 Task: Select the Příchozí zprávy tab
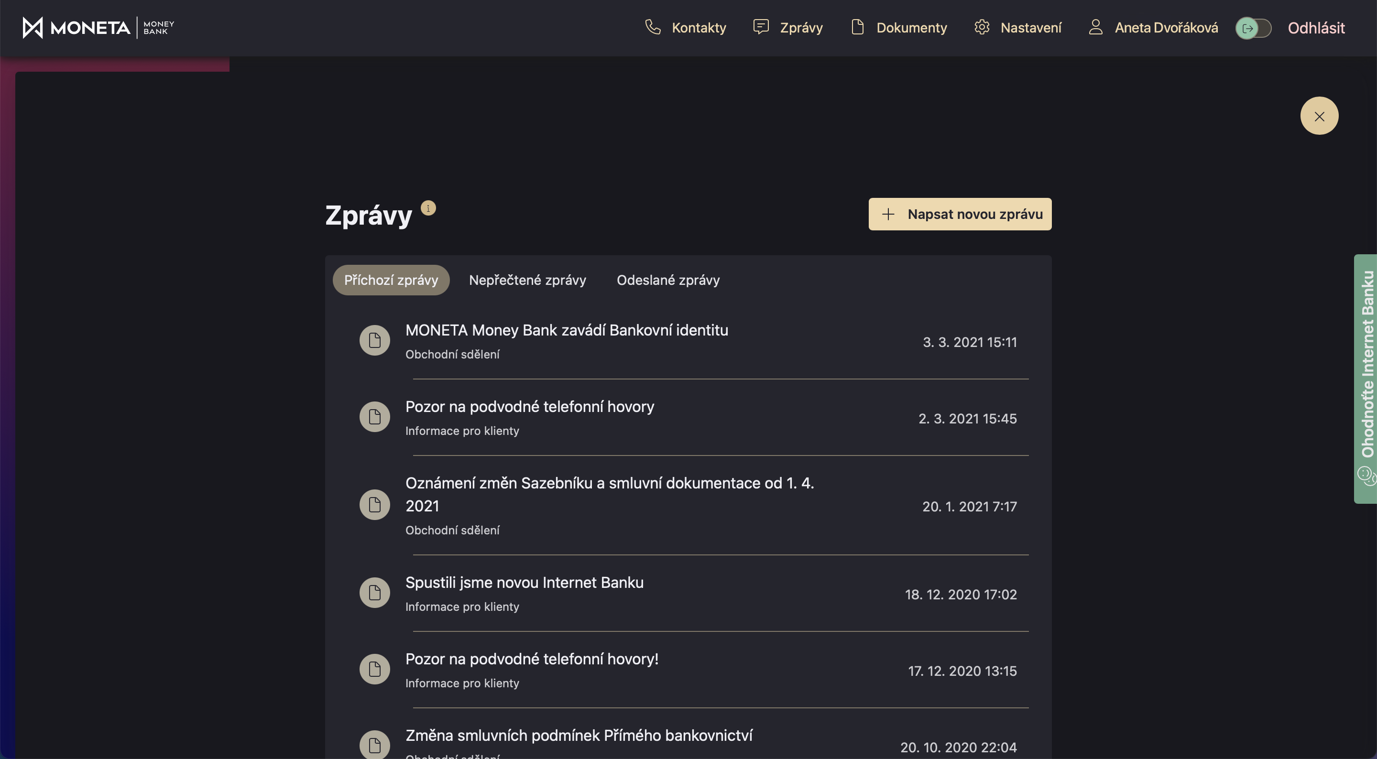click(391, 280)
